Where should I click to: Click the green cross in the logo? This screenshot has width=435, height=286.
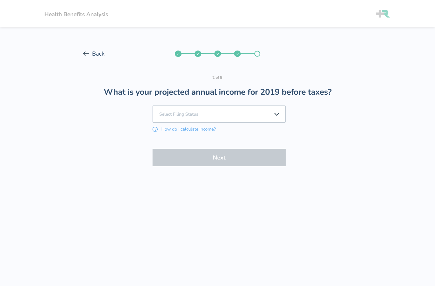(379, 14)
